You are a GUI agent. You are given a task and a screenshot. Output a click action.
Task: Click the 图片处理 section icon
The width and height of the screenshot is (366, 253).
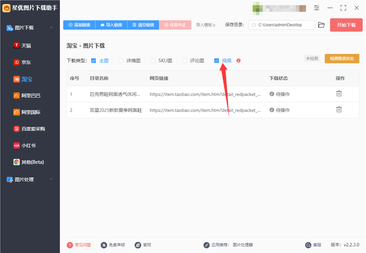point(10,180)
